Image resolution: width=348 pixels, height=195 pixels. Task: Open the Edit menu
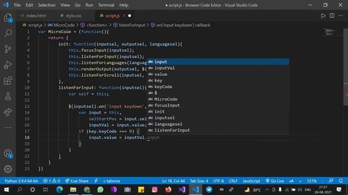point(29,5)
